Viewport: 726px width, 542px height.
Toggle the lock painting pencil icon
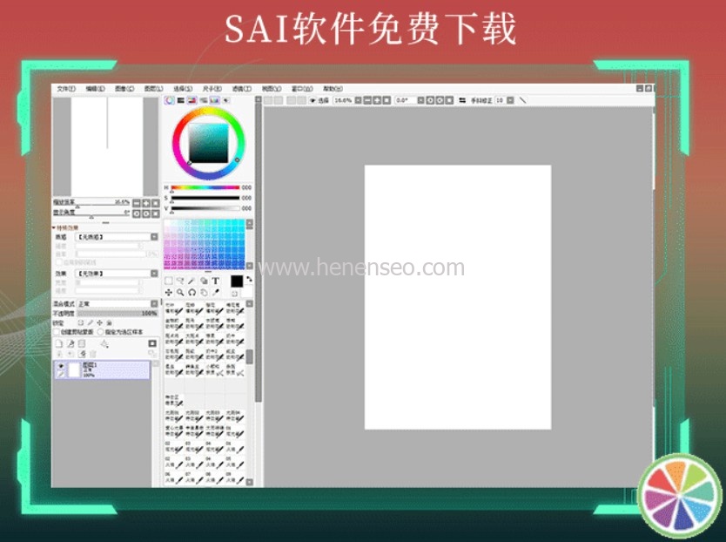click(x=91, y=322)
